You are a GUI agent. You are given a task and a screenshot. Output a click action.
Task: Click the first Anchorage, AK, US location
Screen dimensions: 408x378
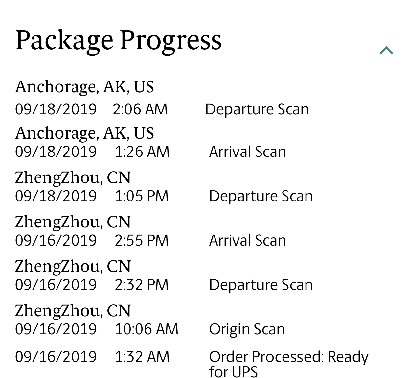84,87
